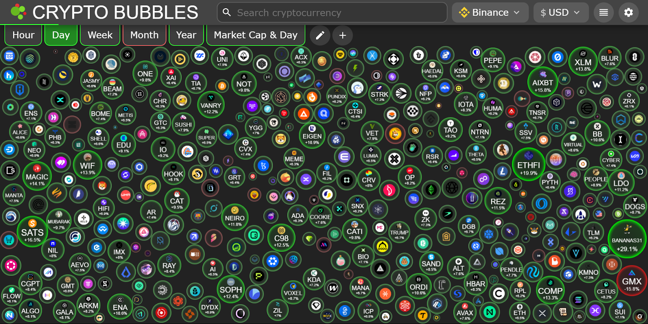
Task: Click the pencil edit icon
Action: coord(320,35)
